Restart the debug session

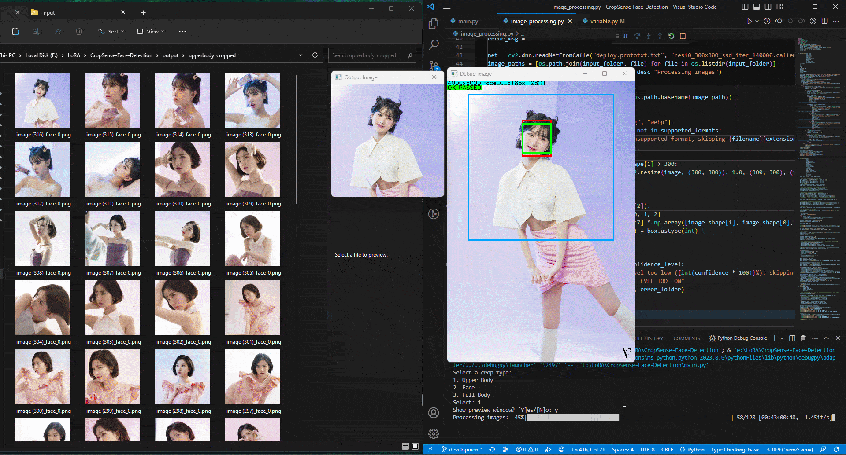tap(671, 36)
